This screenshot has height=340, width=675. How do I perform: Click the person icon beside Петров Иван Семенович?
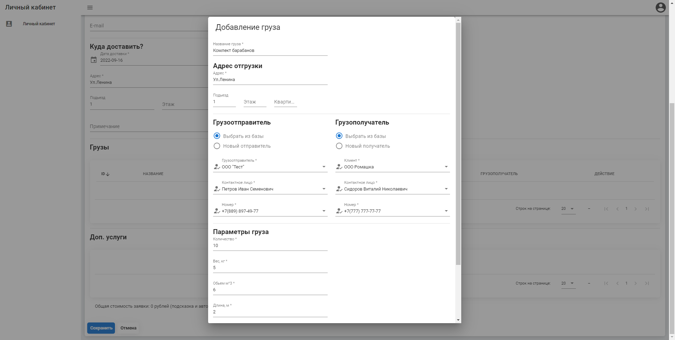coord(217,189)
